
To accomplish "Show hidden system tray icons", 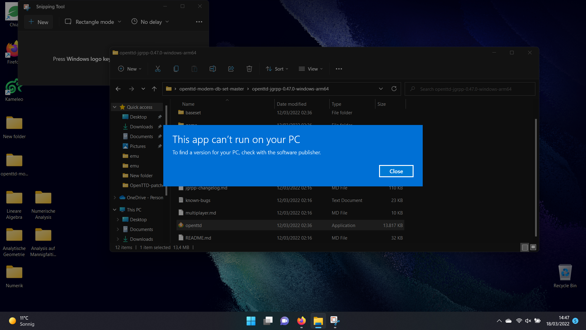I will pyautogui.click(x=499, y=321).
